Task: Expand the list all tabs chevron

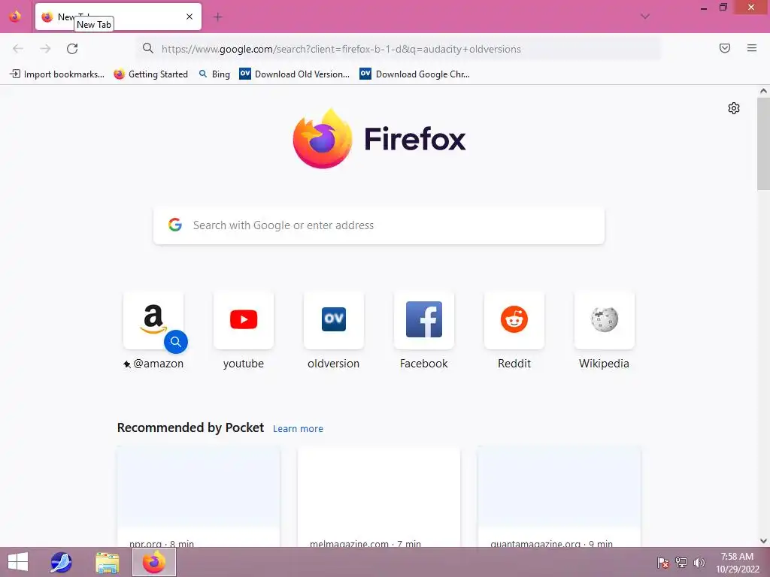Action: [x=645, y=17]
